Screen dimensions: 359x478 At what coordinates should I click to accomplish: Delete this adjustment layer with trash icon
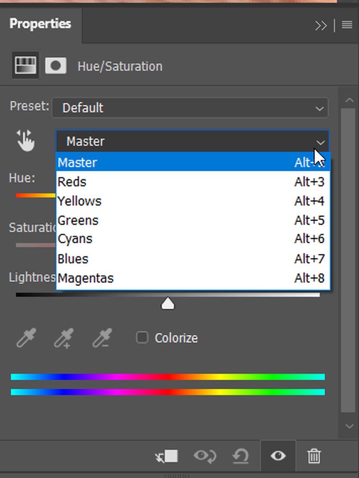pos(314,456)
